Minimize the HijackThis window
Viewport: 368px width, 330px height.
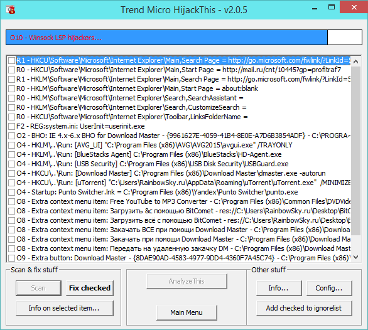315,8
